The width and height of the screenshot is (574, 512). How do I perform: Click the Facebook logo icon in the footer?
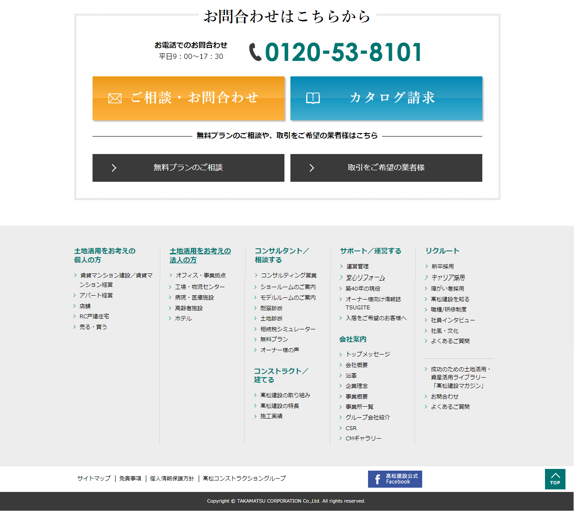pos(377,479)
